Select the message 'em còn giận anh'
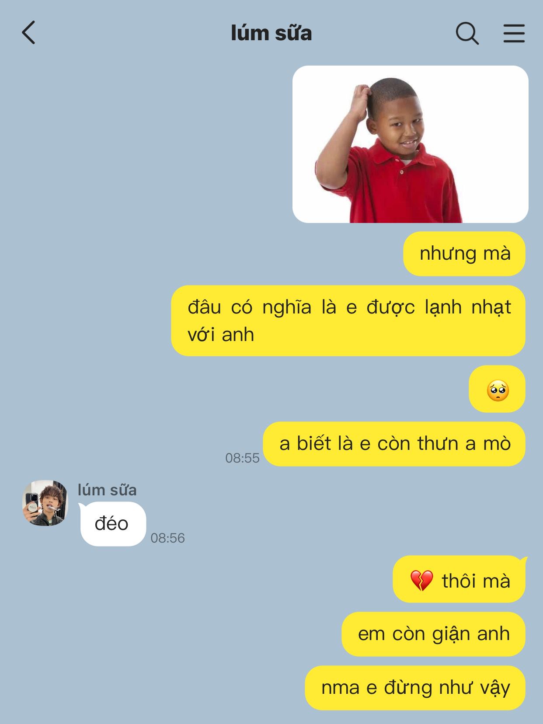 click(x=434, y=634)
